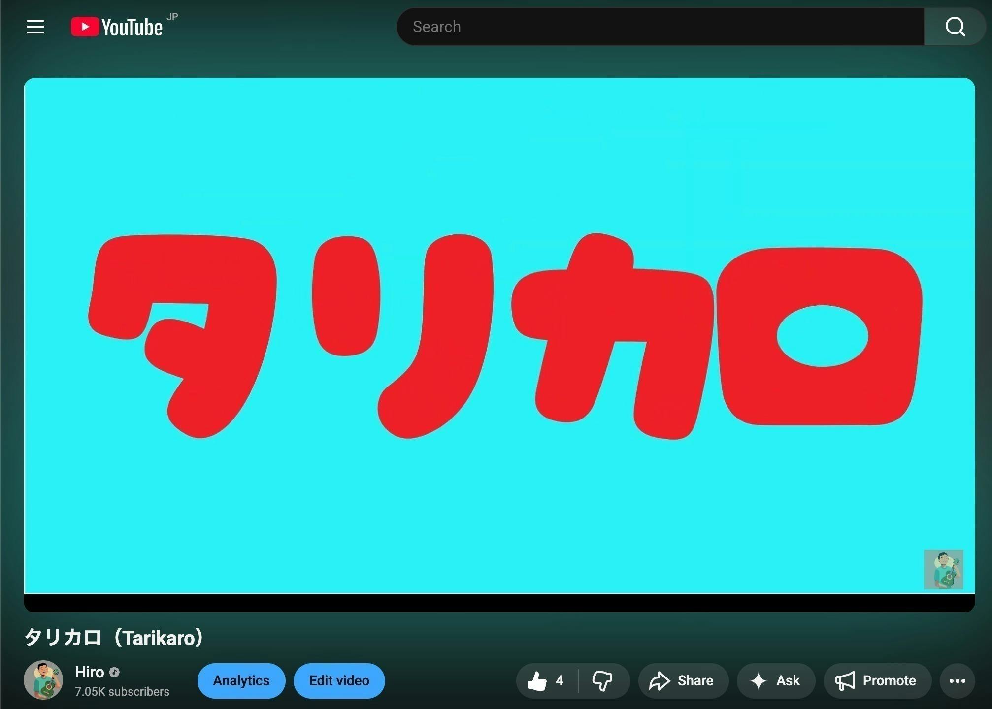Screen dimensions: 992x709
Task: Click the verified badge next to Hiro
Action: click(114, 672)
